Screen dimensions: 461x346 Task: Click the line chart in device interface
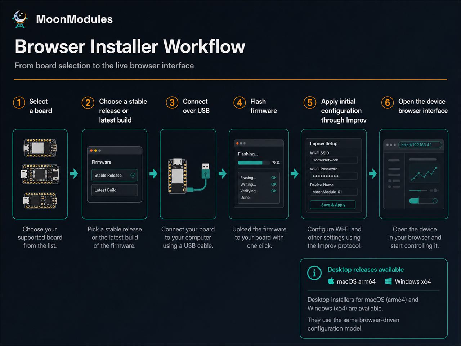pos(425,173)
